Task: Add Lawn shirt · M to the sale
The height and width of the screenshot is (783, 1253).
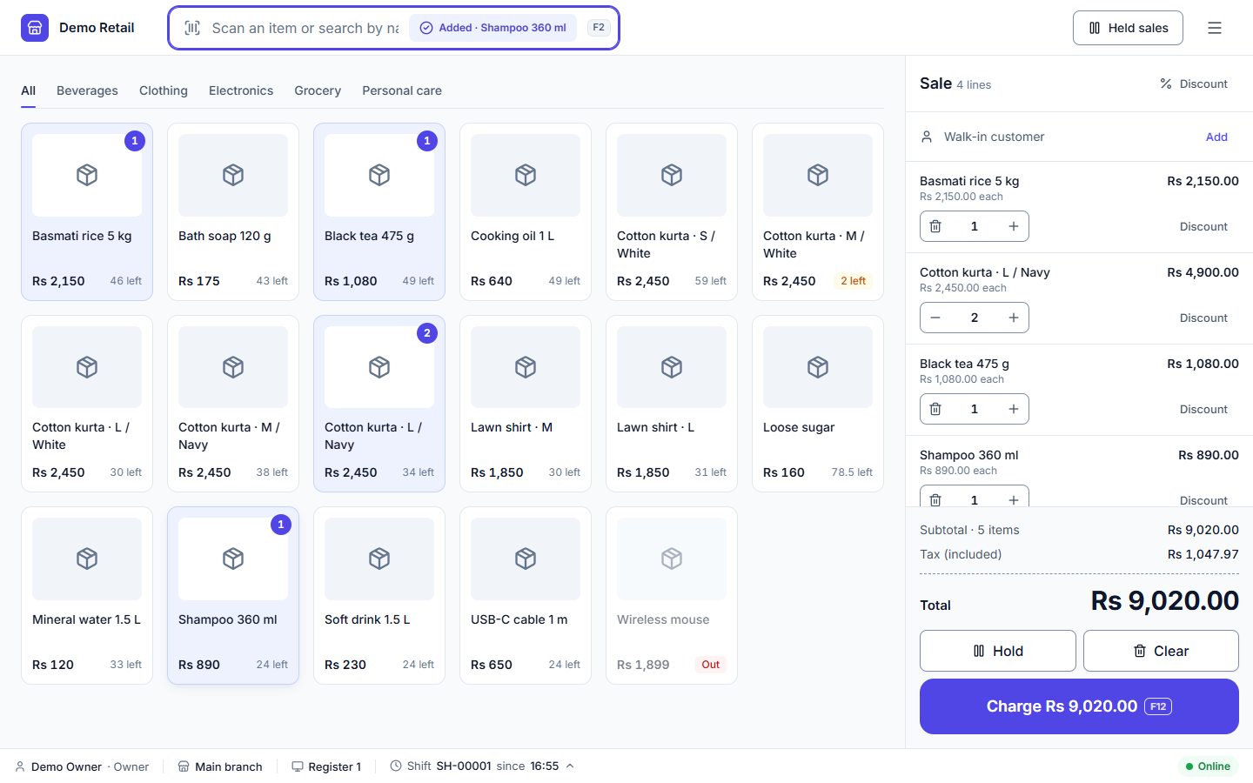Action: [526, 404]
